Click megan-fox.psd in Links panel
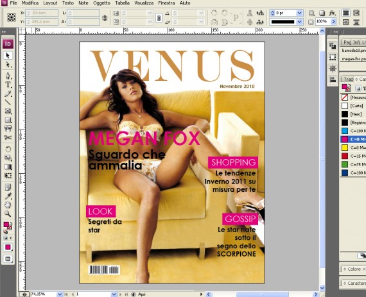Viewport: 366px width, 297px height. [353, 59]
